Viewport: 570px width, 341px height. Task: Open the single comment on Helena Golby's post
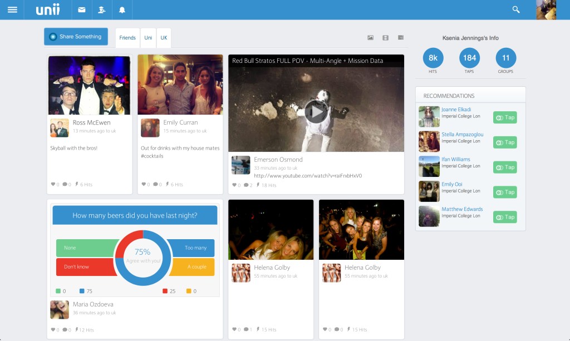(246, 329)
